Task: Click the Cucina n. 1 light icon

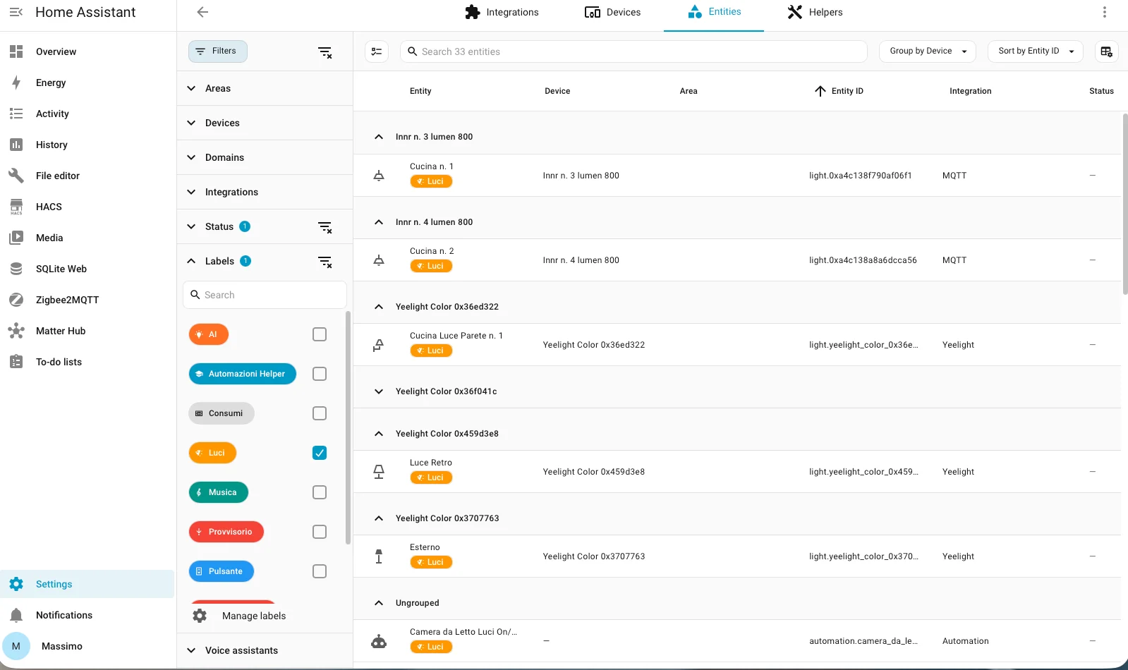Action: (x=379, y=176)
